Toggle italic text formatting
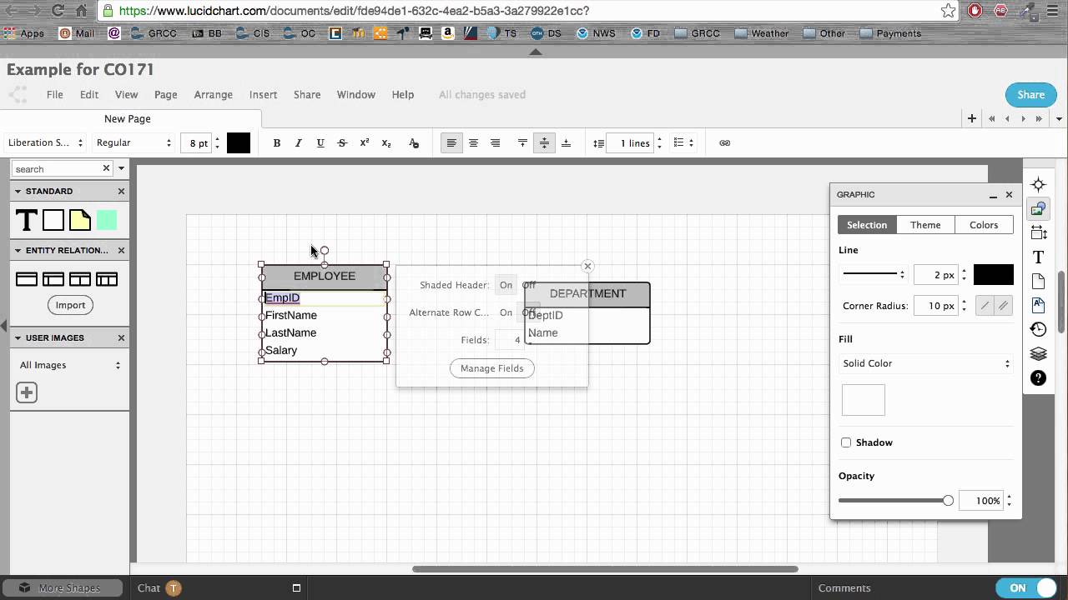1068x600 pixels. click(x=298, y=143)
